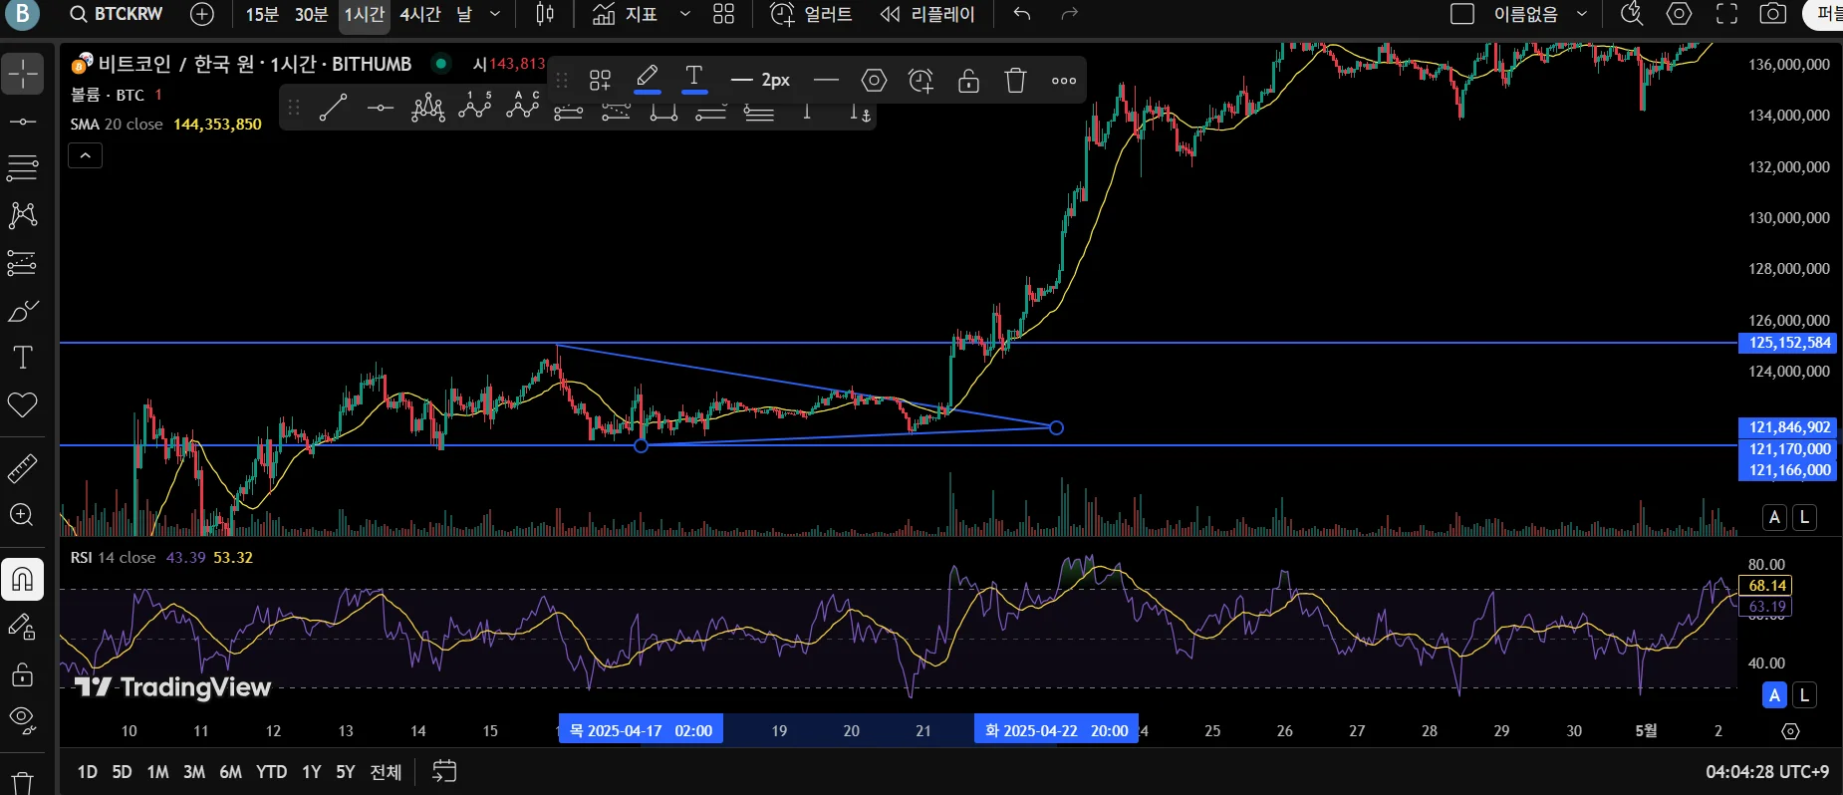This screenshot has width=1843, height=795.
Task: Switch to the 날 daily timeframe
Action: click(x=464, y=14)
